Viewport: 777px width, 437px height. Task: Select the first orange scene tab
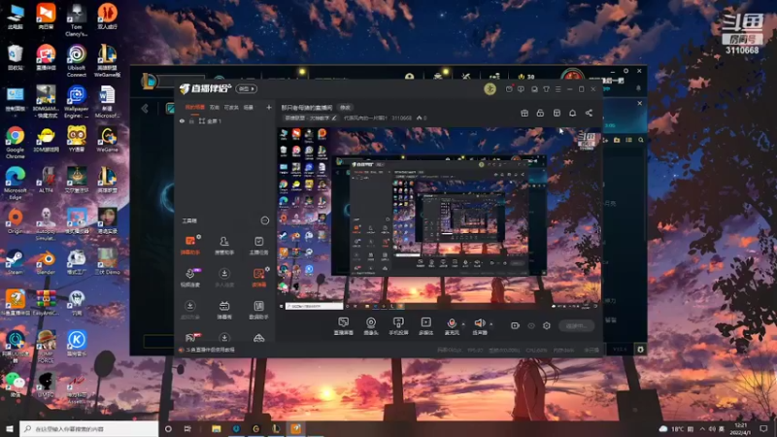point(194,107)
